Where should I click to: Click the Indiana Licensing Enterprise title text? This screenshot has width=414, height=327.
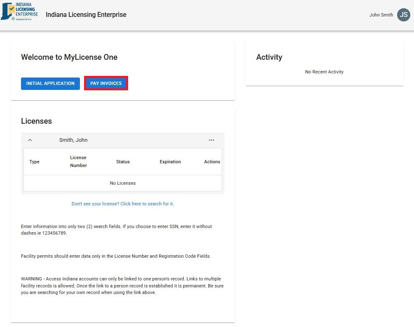86,15
